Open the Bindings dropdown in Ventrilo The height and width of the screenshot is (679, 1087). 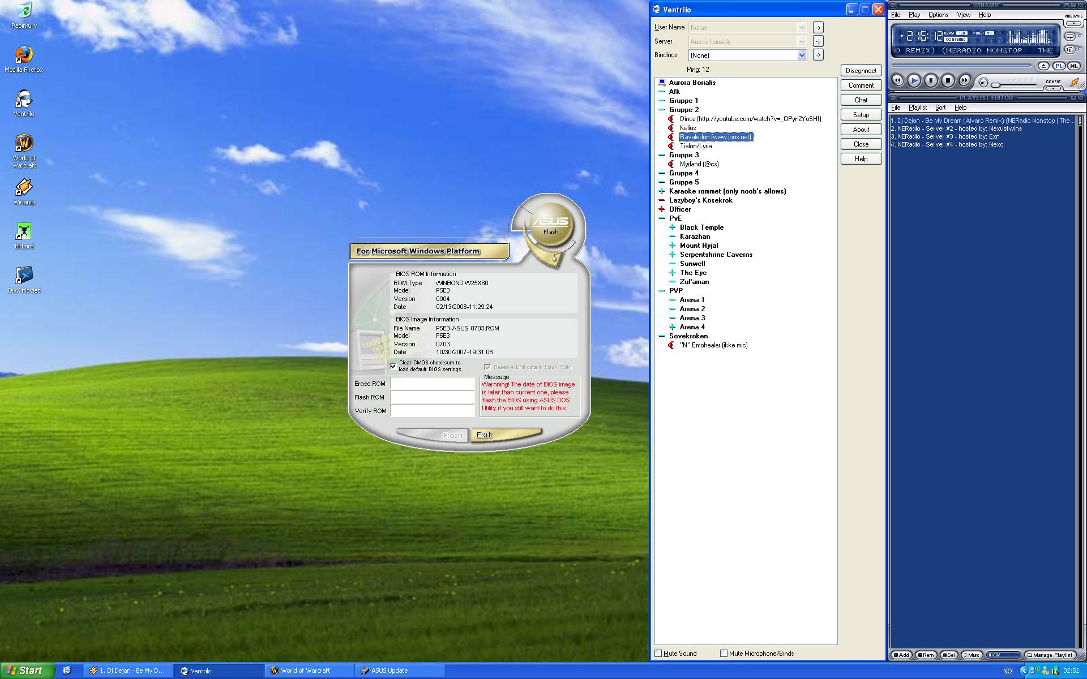pyautogui.click(x=802, y=55)
